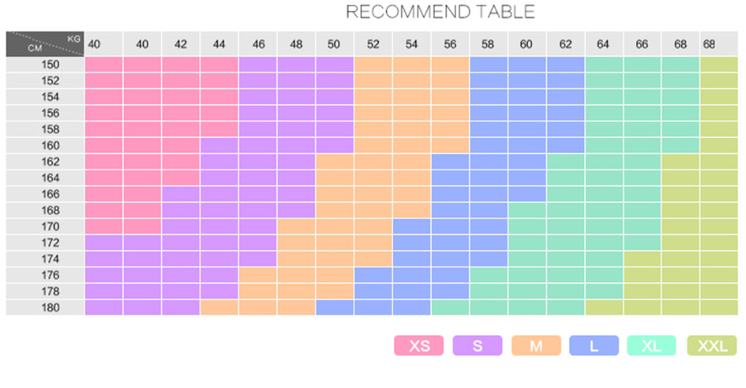The image size is (746, 388).
Task: Click the KG/CM corner header cell
Action: [x=46, y=44]
